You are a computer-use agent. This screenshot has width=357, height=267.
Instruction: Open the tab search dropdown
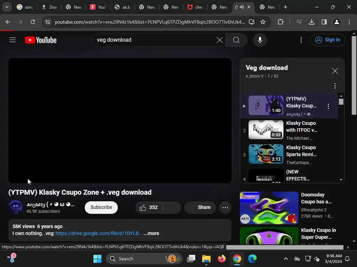(7, 7)
